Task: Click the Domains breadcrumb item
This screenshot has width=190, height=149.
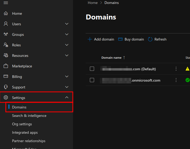Action: pyautogui.click(x=112, y=3)
